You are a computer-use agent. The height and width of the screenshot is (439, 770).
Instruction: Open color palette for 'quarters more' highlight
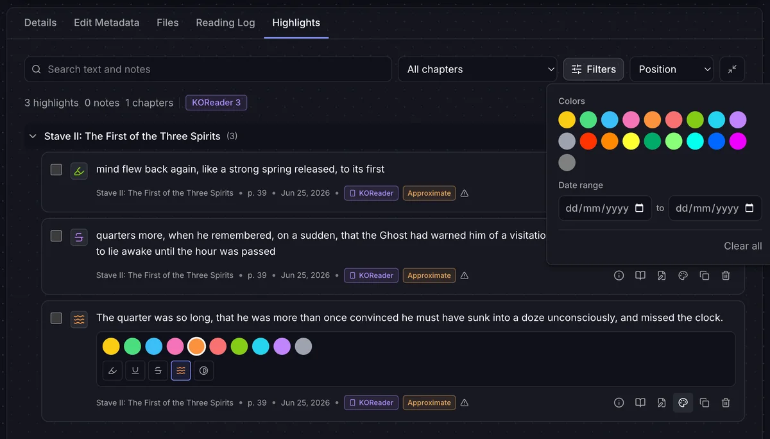coord(683,275)
